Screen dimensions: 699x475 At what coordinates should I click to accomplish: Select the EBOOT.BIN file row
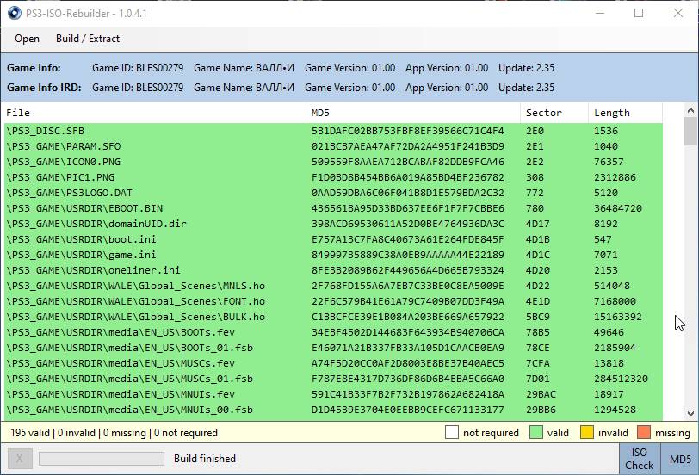tap(333, 208)
